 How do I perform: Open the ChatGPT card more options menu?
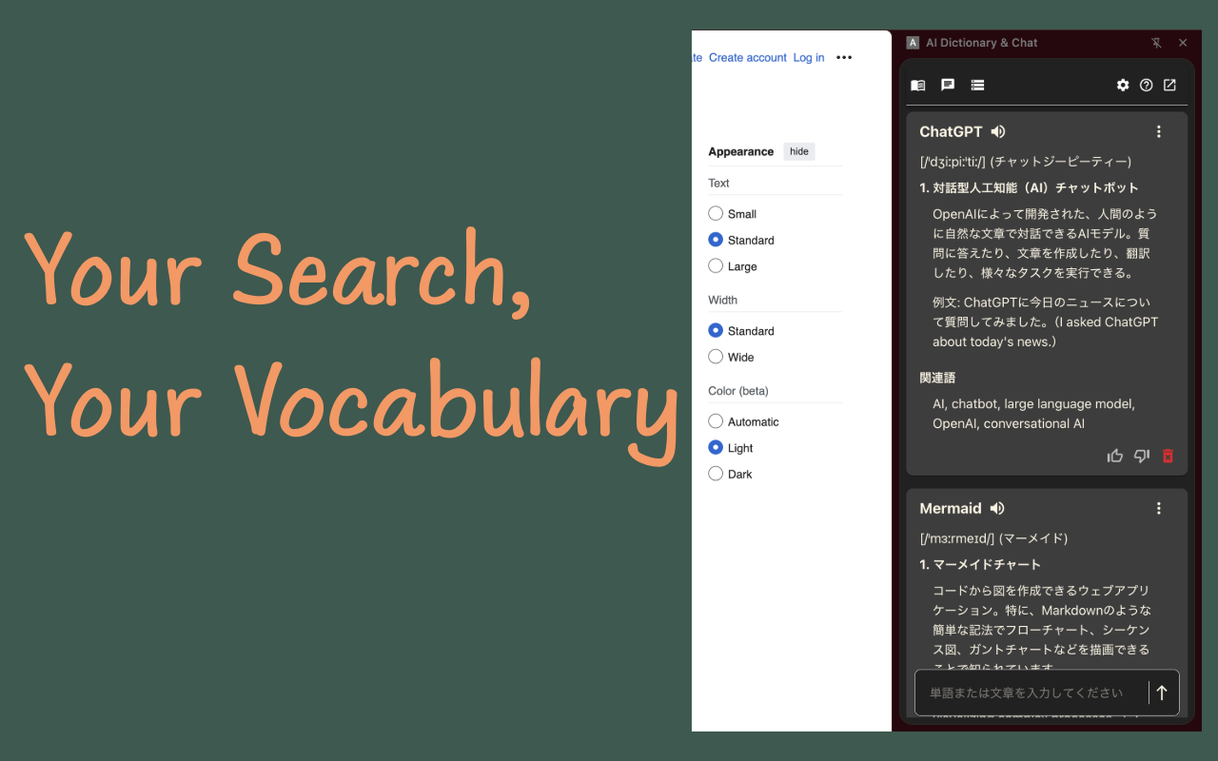tap(1159, 131)
